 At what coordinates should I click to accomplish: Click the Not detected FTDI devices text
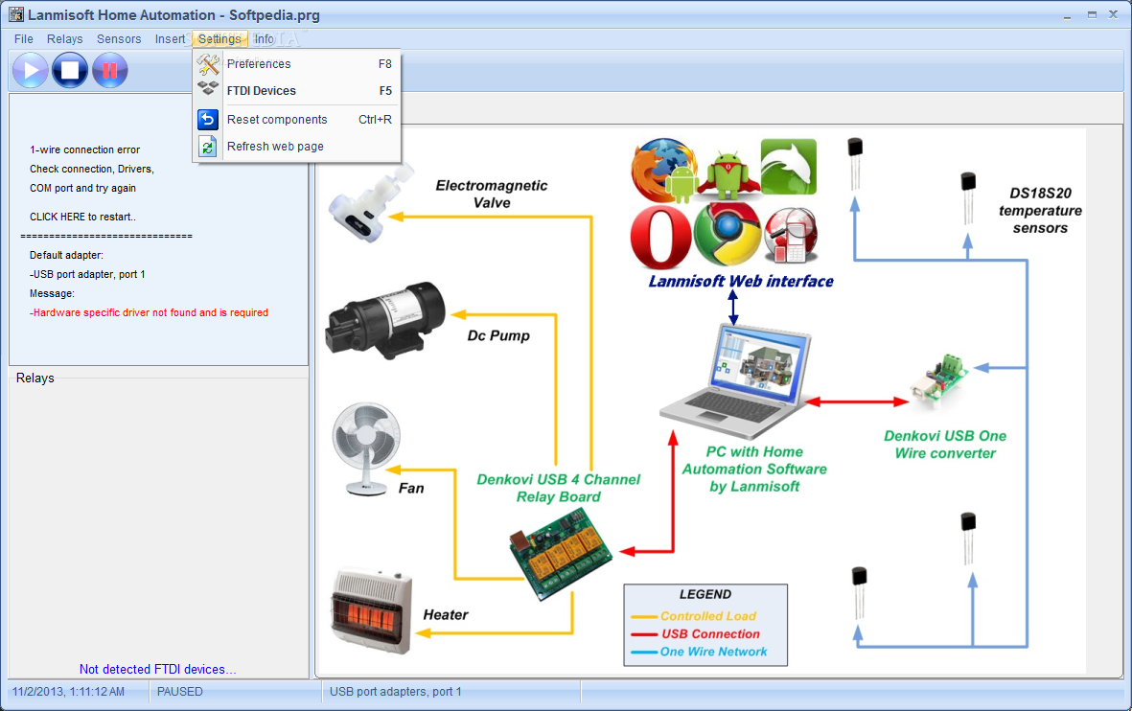point(157,669)
